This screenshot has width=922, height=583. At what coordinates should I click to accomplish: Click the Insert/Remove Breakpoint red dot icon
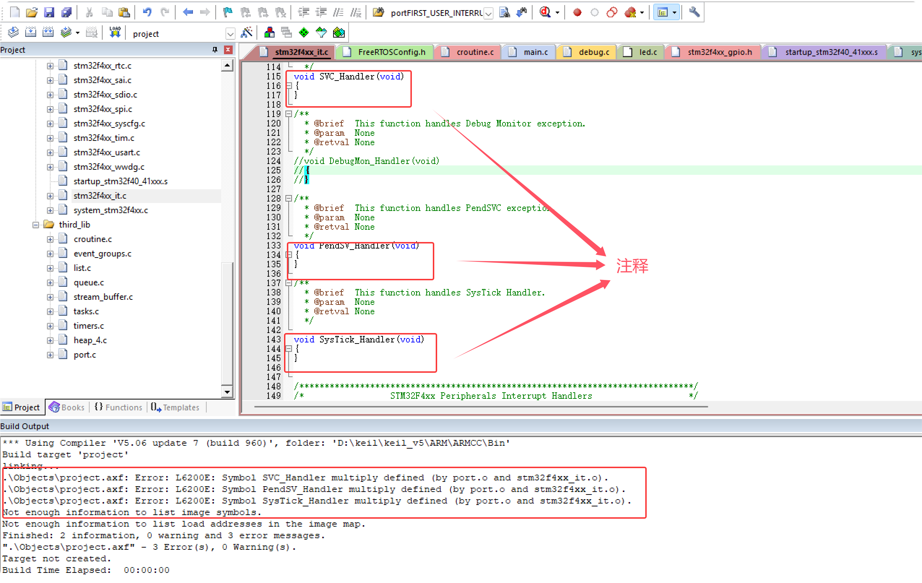(577, 12)
